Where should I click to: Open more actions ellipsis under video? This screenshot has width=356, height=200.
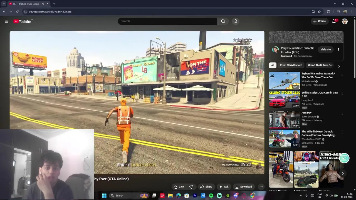coord(261,187)
